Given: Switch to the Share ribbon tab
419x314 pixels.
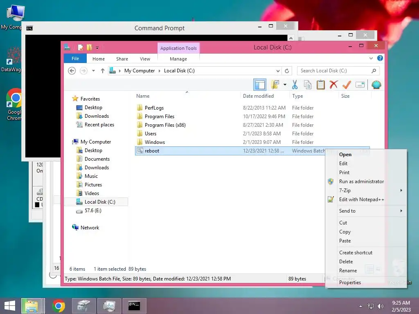Looking at the screenshot, I should 122,59.
